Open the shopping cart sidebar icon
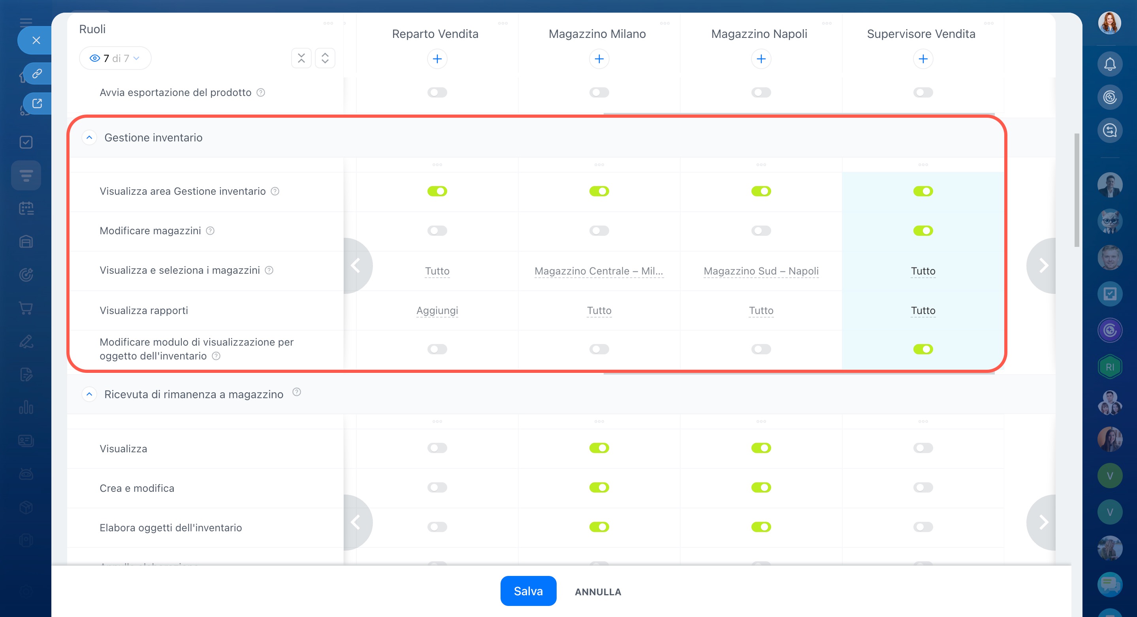 26,308
